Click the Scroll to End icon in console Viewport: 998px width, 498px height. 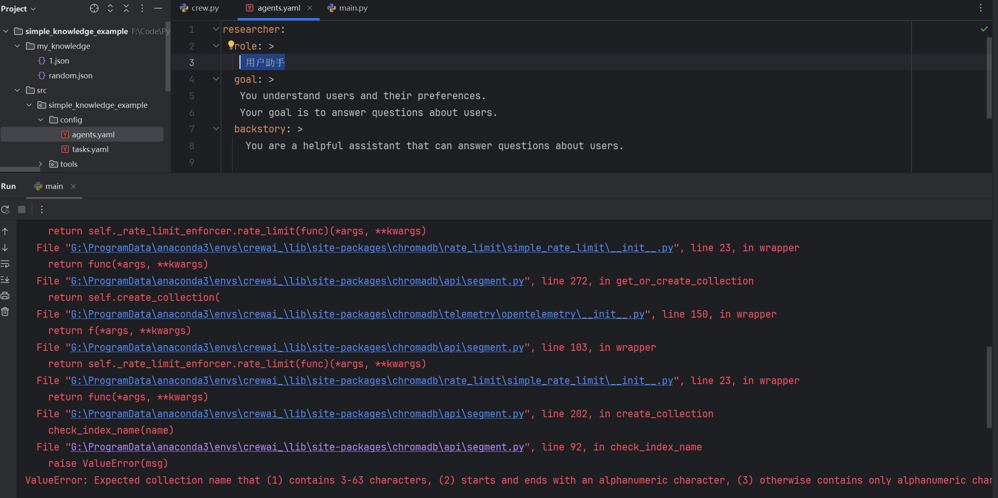[5, 280]
